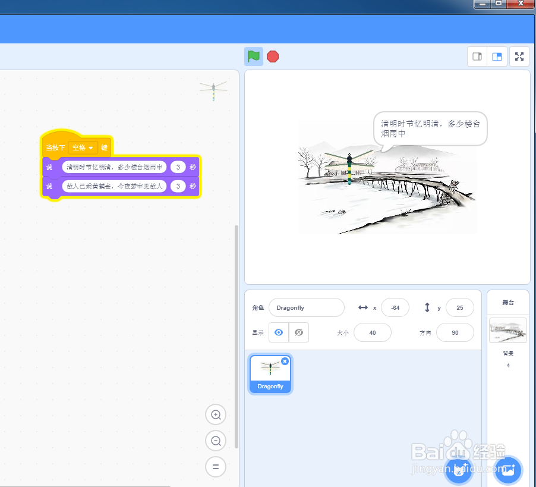Click the green flag to run
536x487 pixels.
(x=254, y=56)
